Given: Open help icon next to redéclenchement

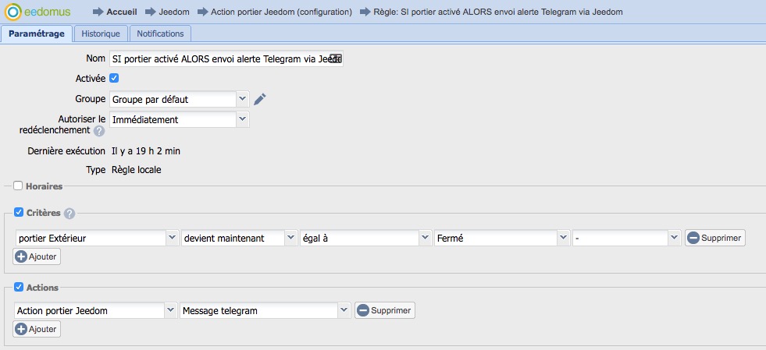Looking at the screenshot, I should coord(99,130).
